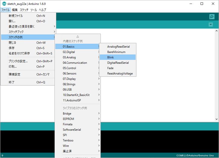This screenshot has height=158, width=219.
Task: Open the 編集 menu
Action: point(15,10)
